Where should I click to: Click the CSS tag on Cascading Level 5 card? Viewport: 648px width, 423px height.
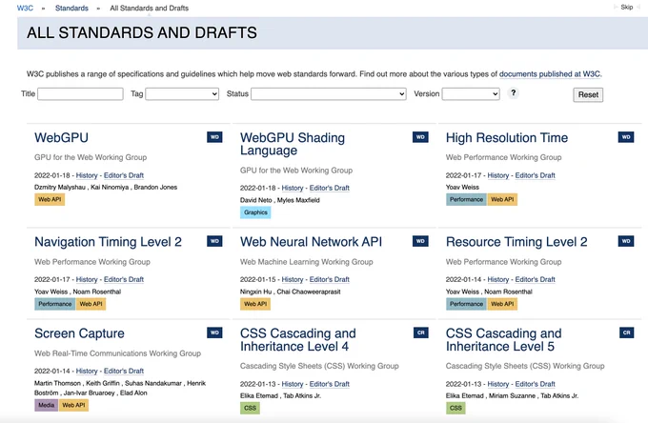(x=456, y=408)
